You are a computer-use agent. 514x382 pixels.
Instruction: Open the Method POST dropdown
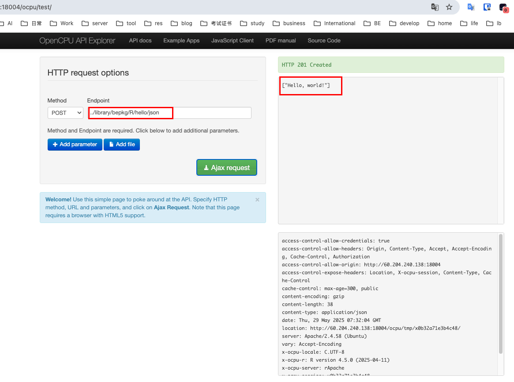pyautogui.click(x=65, y=113)
